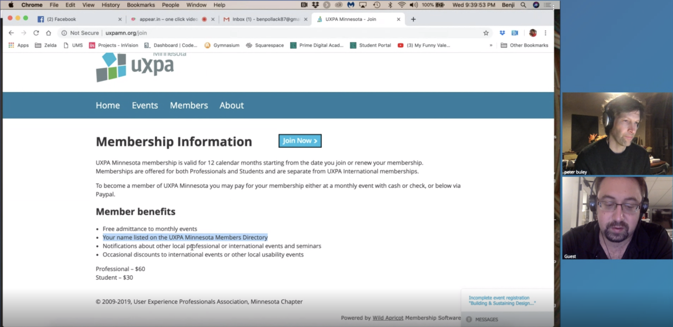Open the Bookmarks menu in menu bar
This screenshot has height=327, width=673.
pyautogui.click(x=141, y=5)
